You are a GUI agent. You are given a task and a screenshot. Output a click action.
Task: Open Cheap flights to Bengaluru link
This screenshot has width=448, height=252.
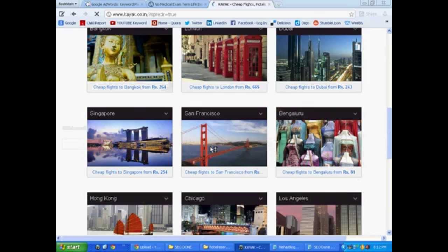(318, 172)
